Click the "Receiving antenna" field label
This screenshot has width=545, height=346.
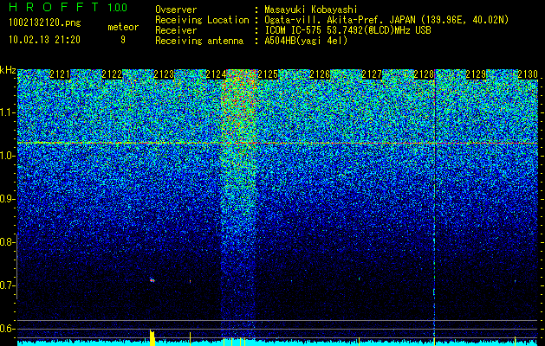click(199, 41)
